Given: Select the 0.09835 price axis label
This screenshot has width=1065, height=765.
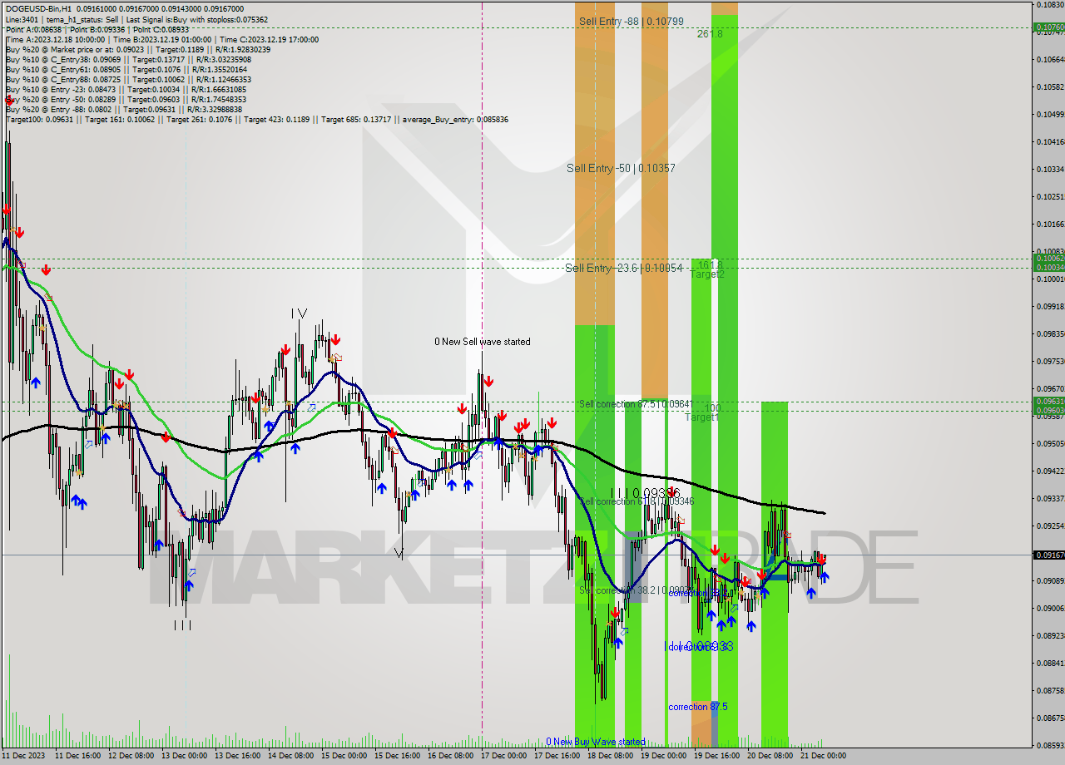Looking at the screenshot, I should tap(1051, 333).
